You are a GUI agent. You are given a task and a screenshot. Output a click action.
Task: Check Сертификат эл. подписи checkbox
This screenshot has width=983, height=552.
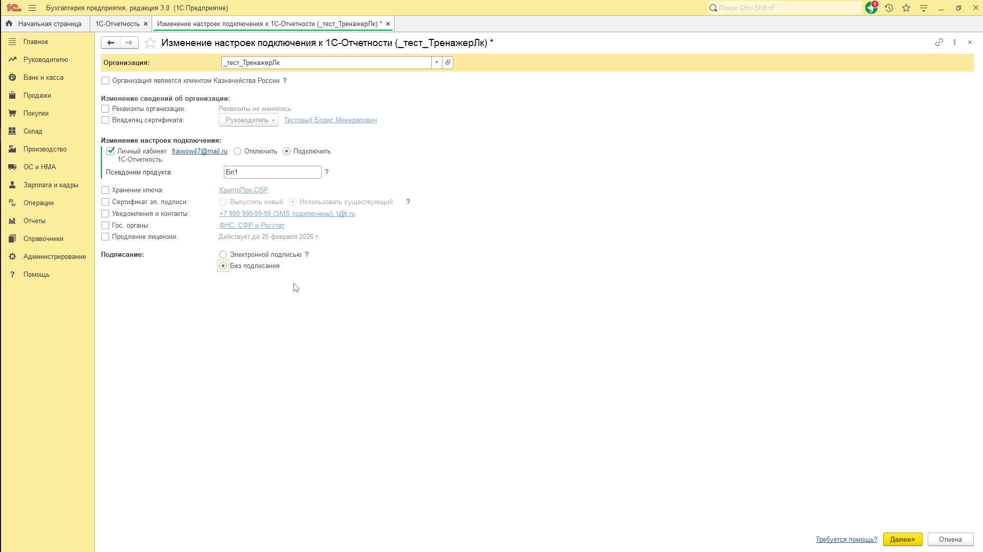tap(105, 202)
